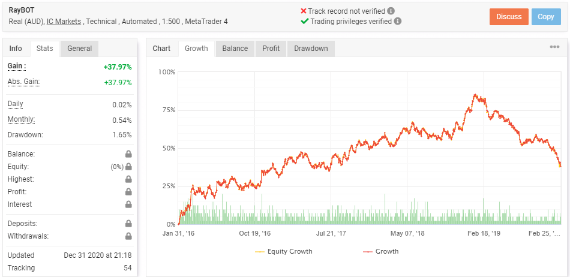Click the lock icon next to Balance
The image size is (570, 277).
[128, 154]
